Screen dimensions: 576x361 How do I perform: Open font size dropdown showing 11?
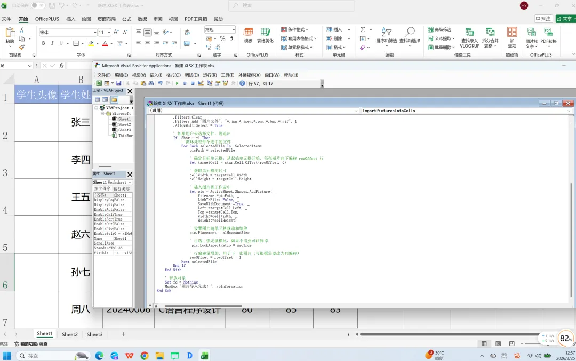109,33
